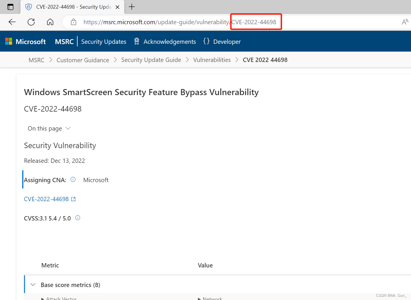Open the browser home page icon
The height and width of the screenshot is (300, 411).
50,22
